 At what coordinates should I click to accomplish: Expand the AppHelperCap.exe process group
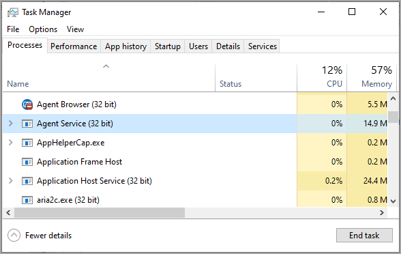pyautogui.click(x=10, y=142)
